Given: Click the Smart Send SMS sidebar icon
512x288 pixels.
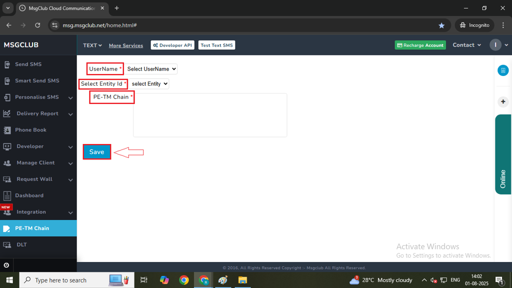Looking at the screenshot, I should 7,80.
